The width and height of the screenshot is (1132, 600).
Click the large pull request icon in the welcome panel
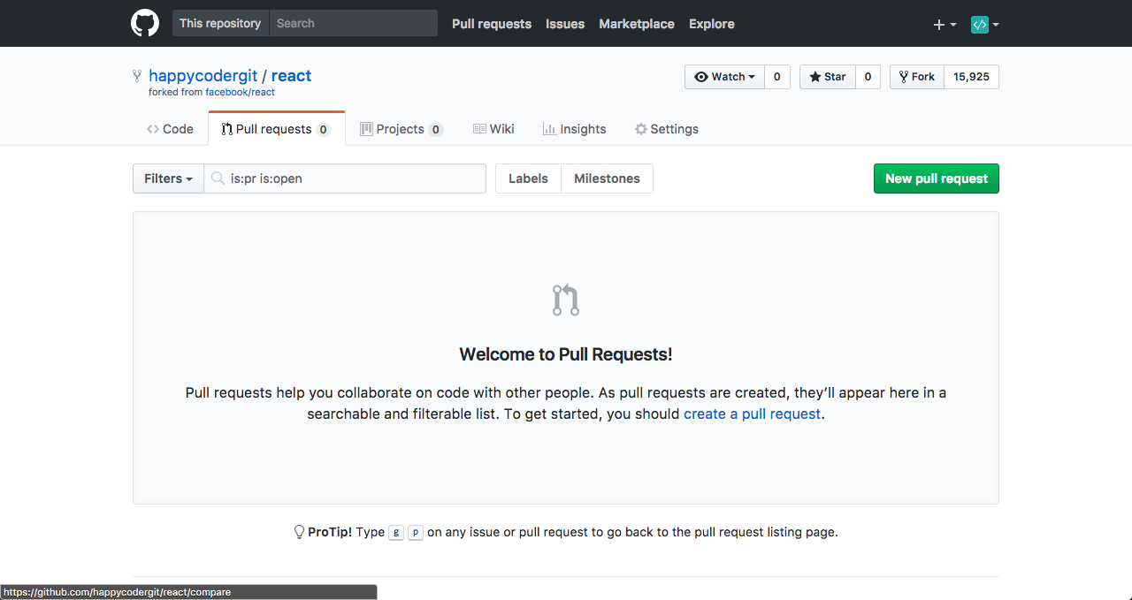pos(565,300)
